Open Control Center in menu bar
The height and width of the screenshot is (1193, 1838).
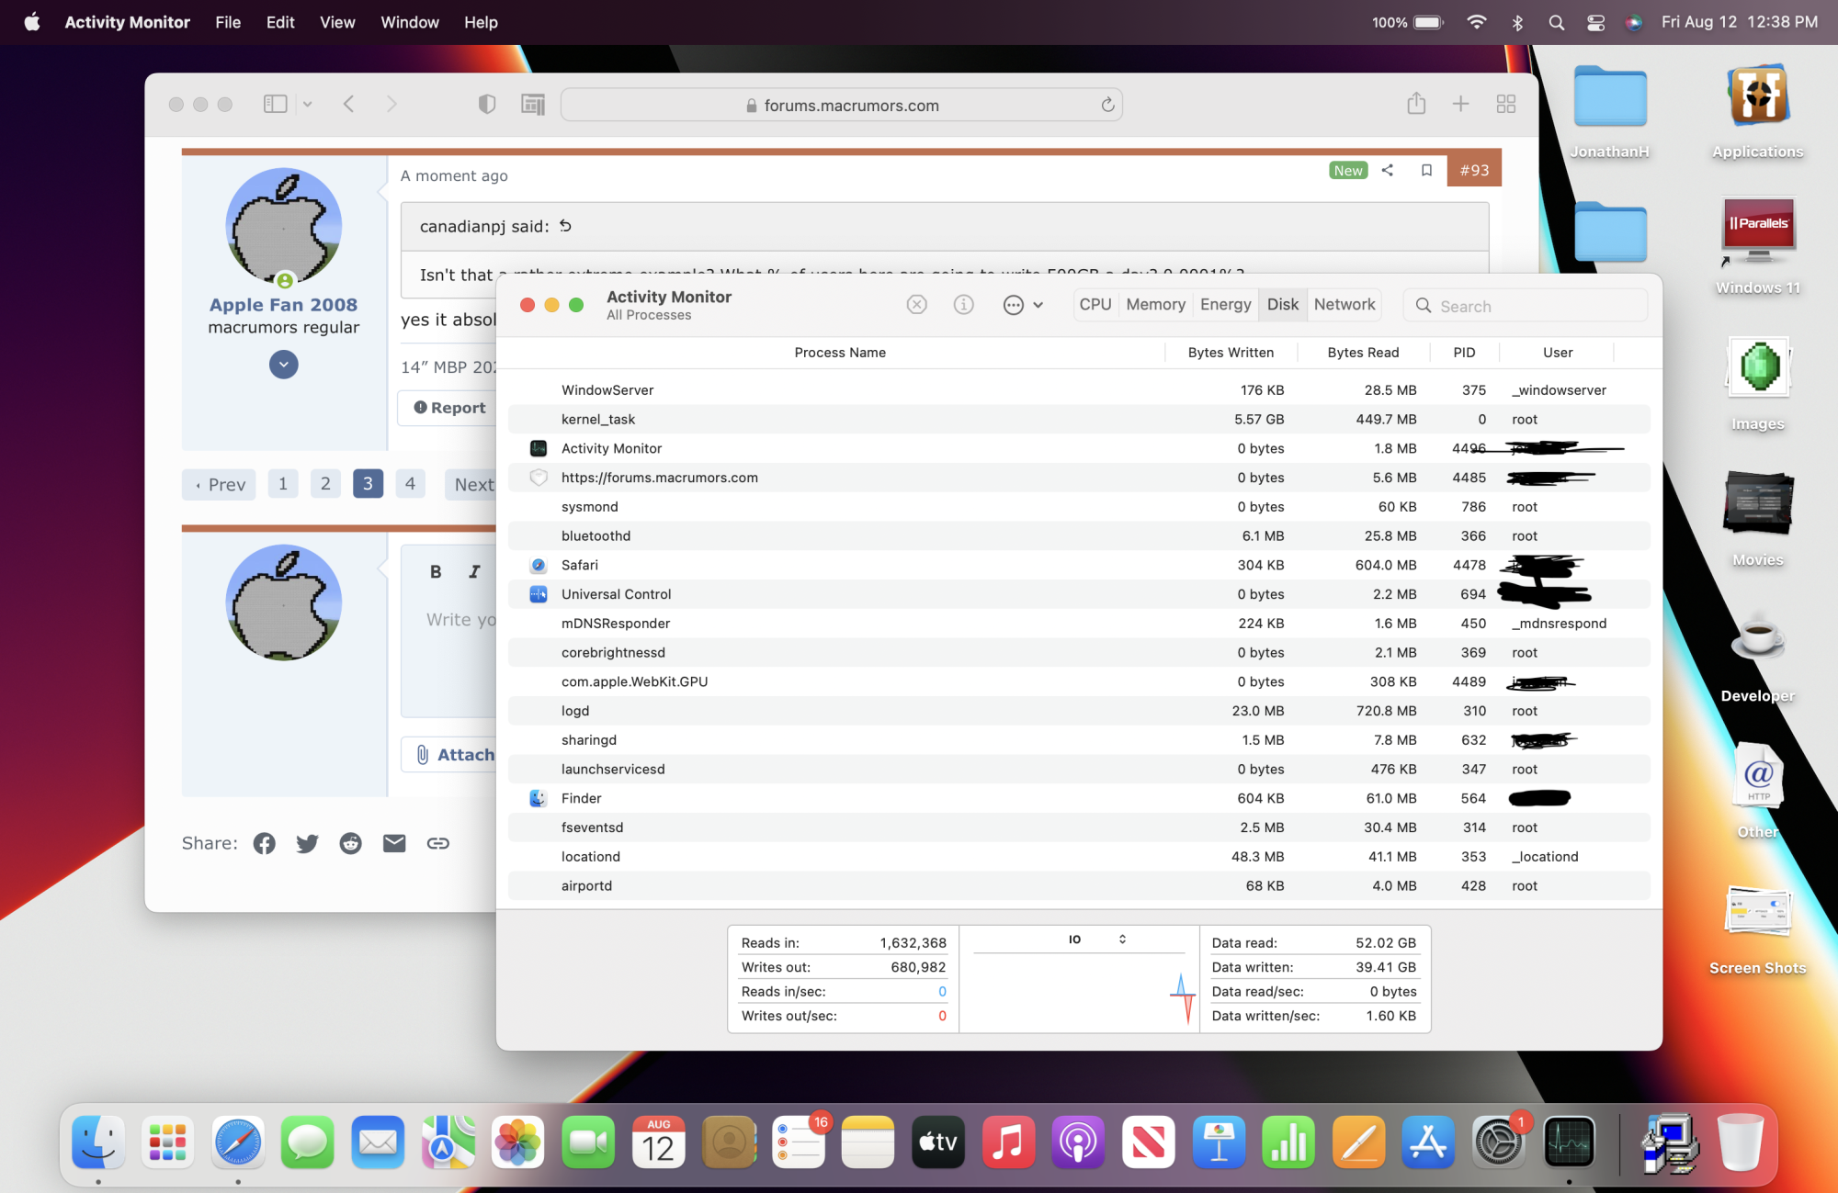tap(1595, 22)
